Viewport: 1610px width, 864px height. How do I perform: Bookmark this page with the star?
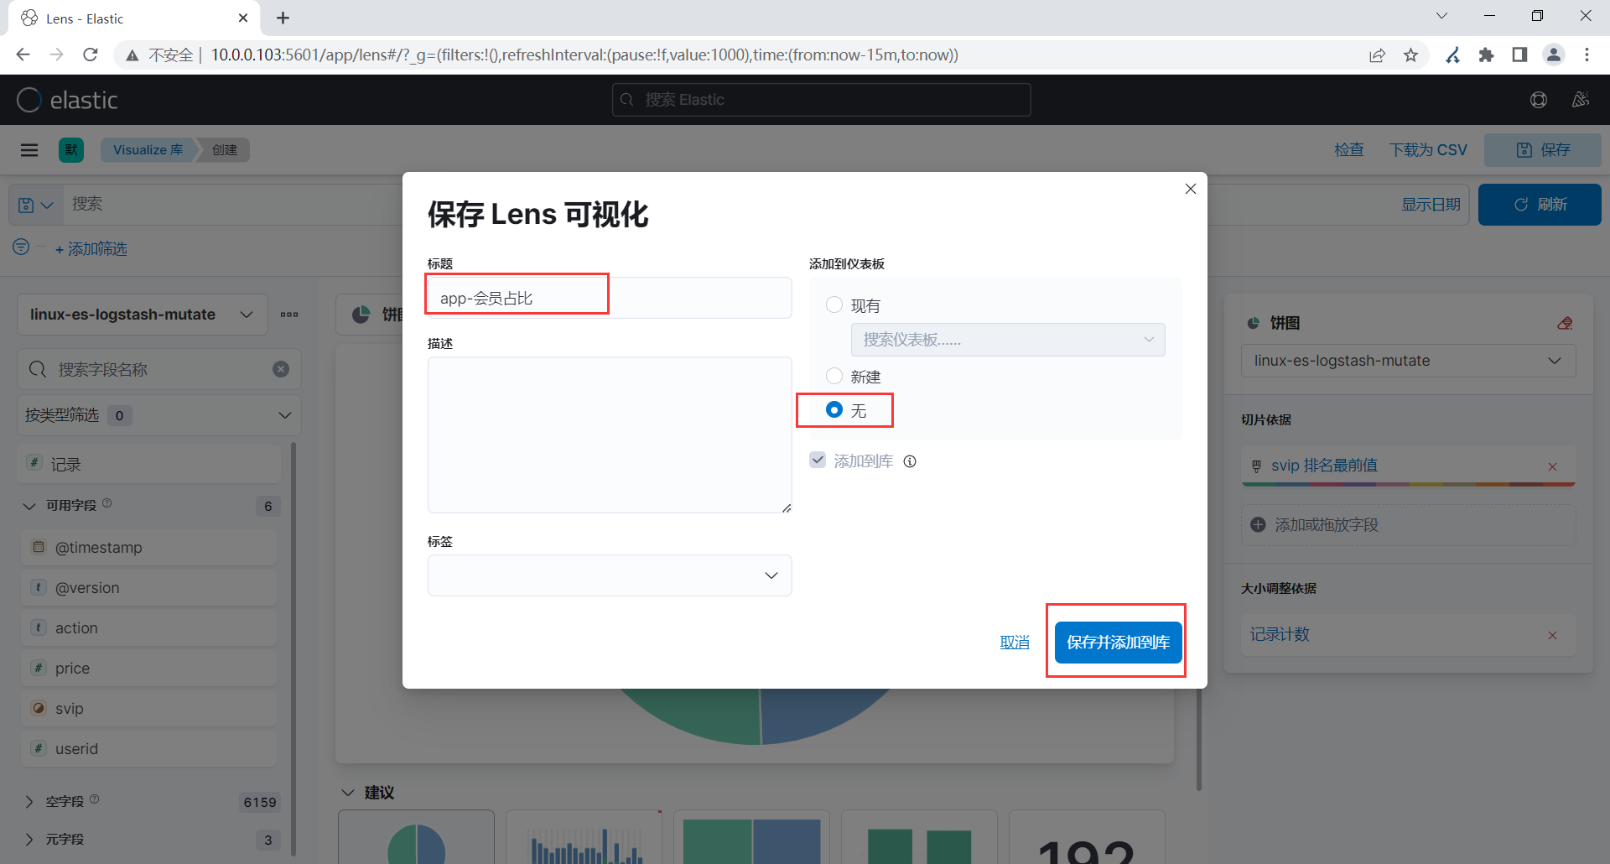(x=1411, y=55)
